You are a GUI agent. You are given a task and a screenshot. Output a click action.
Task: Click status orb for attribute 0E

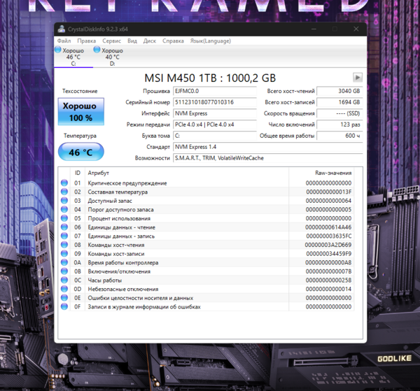[64, 297]
